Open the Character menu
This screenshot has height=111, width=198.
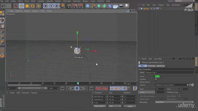[77, 1]
